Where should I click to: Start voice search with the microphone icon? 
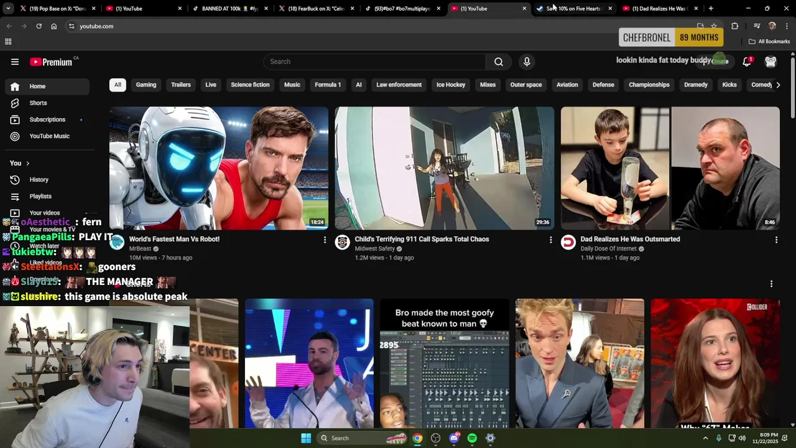coord(527,62)
